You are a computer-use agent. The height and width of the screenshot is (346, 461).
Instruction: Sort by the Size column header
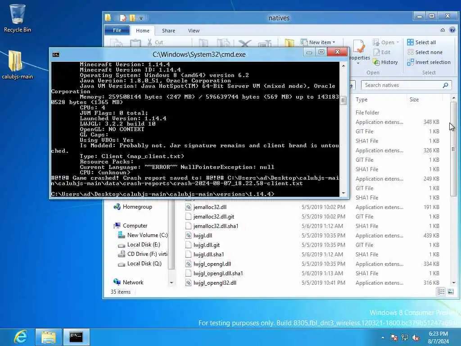click(414, 100)
